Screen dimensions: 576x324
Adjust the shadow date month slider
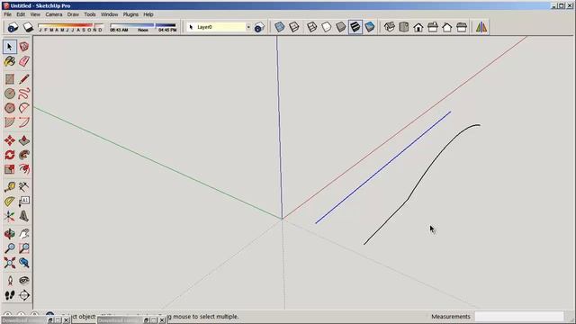(70, 28)
